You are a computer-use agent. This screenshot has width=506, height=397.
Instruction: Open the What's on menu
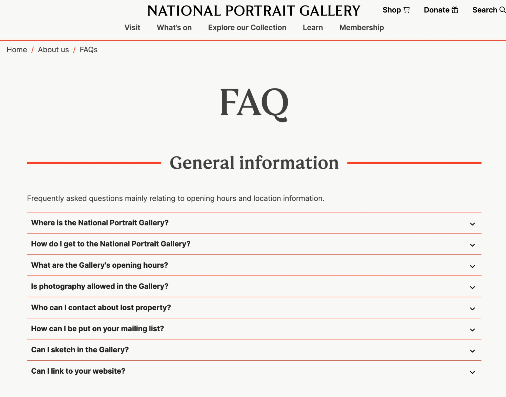[174, 28]
